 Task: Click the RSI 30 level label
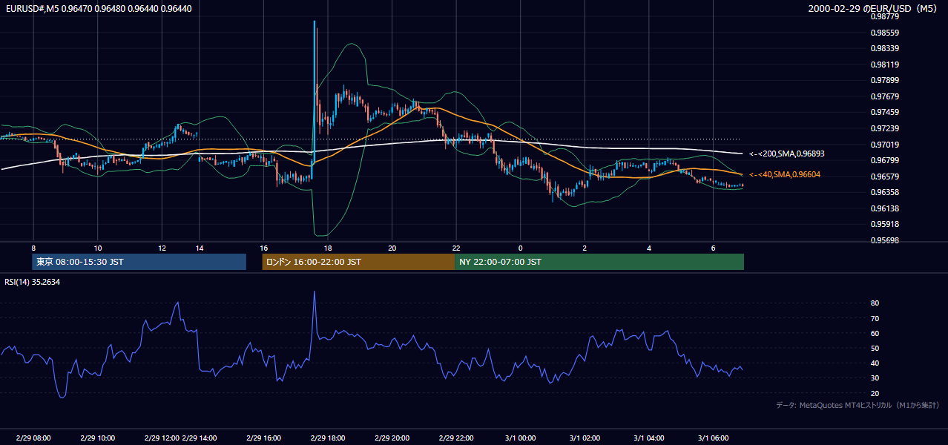875,378
